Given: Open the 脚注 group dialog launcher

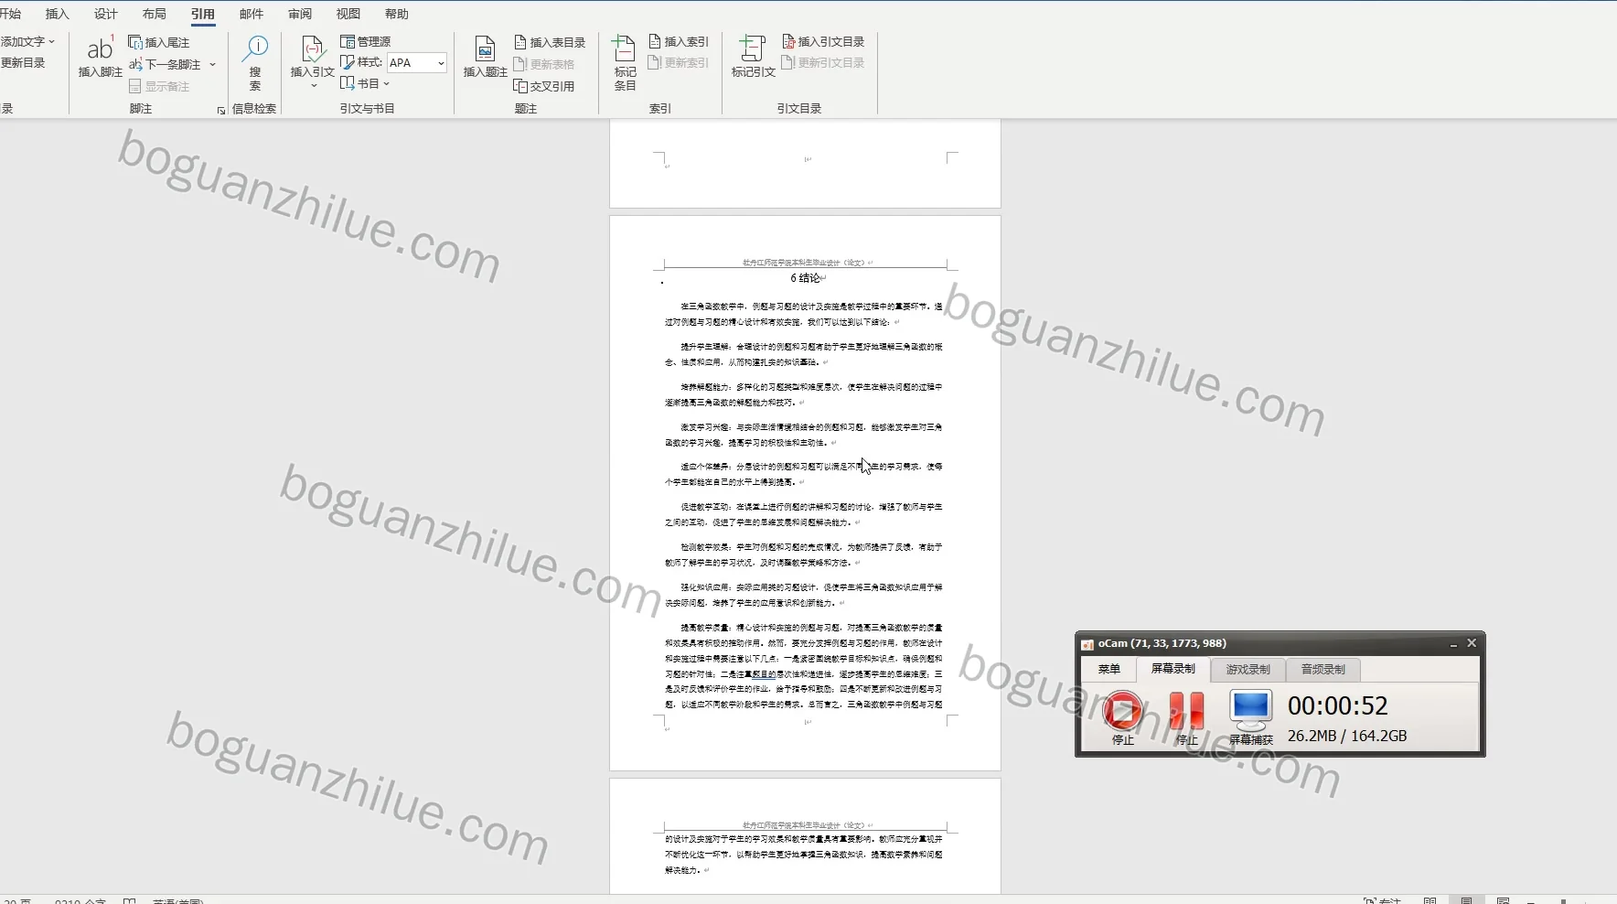Looking at the screenshot, I should point(220,110).
